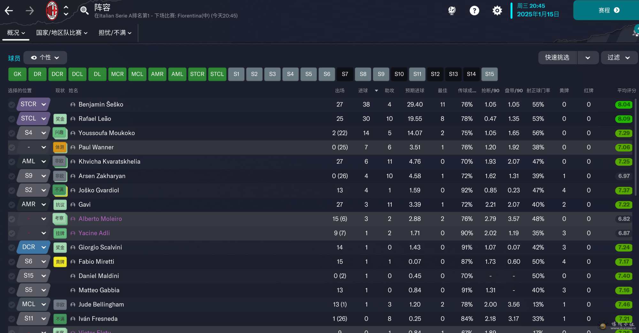The width and height of the screenshot is (639, 333).
Task: Tick the selection circle for Benjamin Šeško
Action: (12, 105)
